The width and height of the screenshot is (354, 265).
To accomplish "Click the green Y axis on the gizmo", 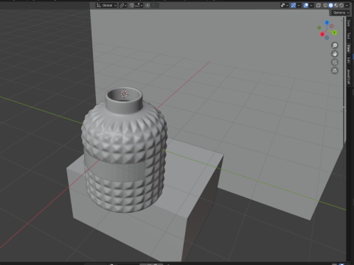I will [334, 32].
